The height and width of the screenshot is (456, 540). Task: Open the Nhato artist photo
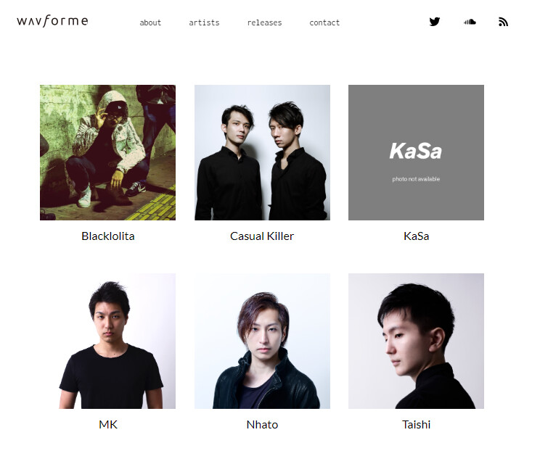tap(262, 341)
